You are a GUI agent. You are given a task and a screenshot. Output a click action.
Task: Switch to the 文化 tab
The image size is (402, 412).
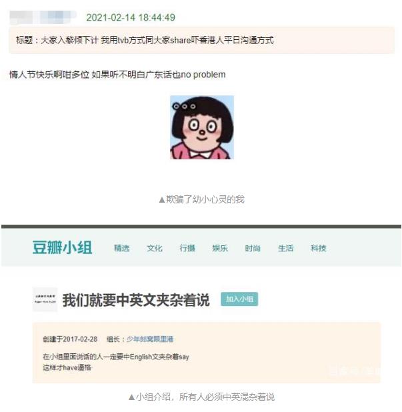pyautogui.click(x=155, y=248)
